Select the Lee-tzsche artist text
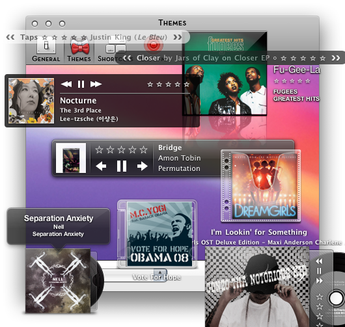 89,119
